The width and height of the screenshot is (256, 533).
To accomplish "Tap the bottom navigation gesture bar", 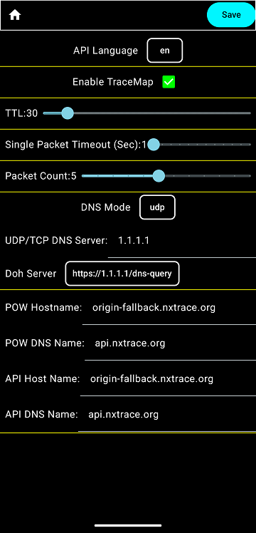I will pos(128,525).
